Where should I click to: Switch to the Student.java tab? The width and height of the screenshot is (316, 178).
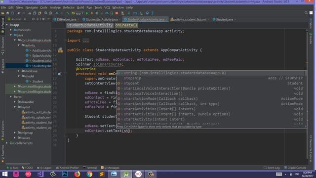point(224,20)
